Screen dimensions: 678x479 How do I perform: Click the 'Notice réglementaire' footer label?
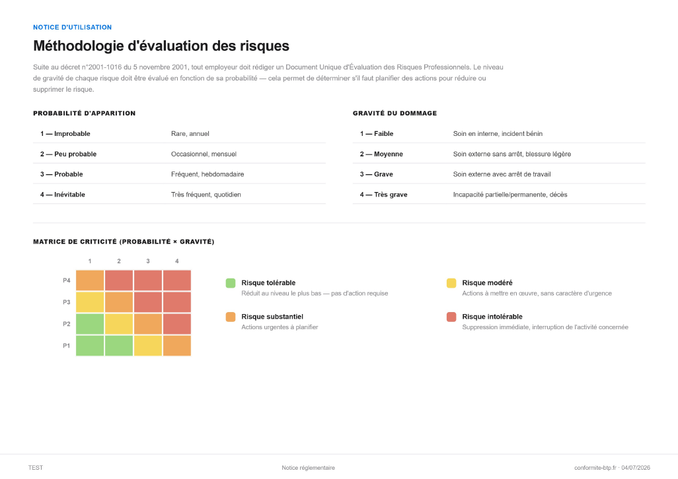click(309, 468)
